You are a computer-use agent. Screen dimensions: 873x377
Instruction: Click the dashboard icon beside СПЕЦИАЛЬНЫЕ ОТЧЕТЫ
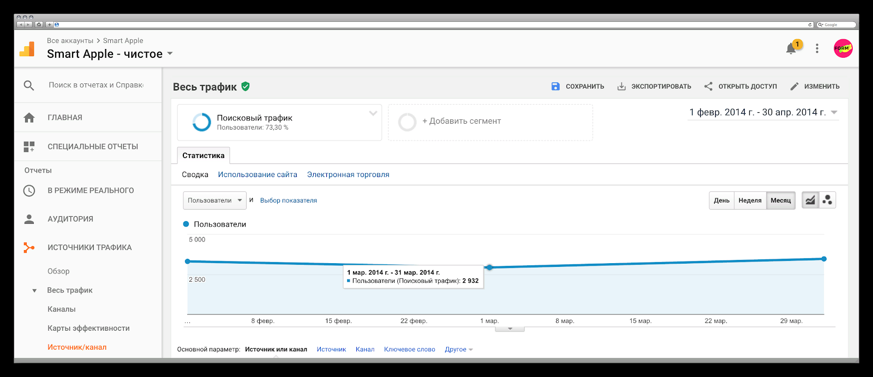coord(29,147)
